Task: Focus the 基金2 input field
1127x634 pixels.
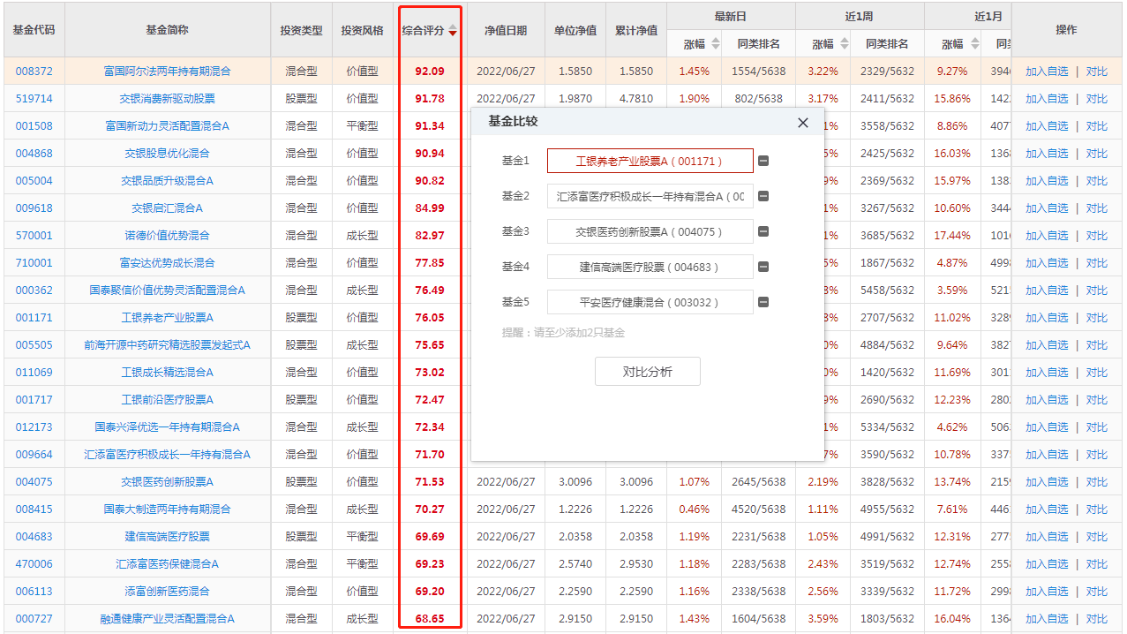Action: [x=650, y=196]
